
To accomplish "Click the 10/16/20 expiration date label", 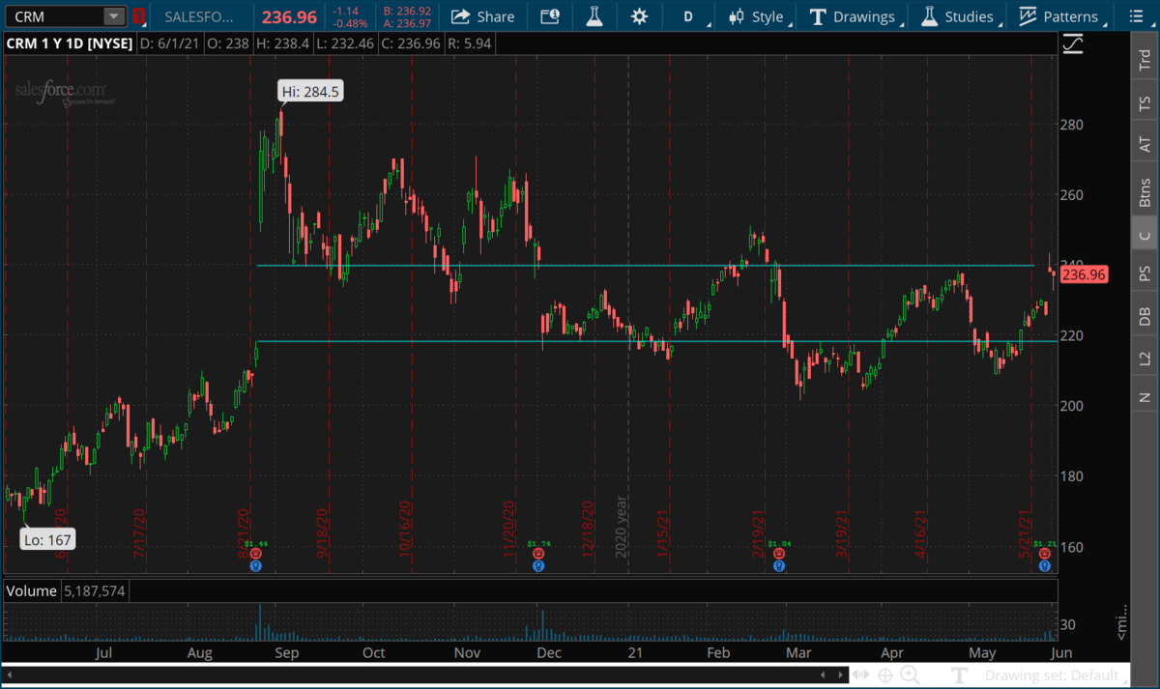I will point(407,530).
